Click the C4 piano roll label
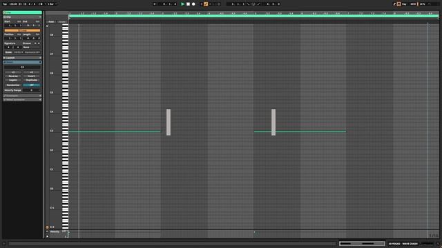This screenshot has width=442, height=248. click(x=52, y=112)
